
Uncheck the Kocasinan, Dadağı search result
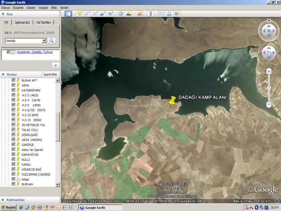(8, 52)
